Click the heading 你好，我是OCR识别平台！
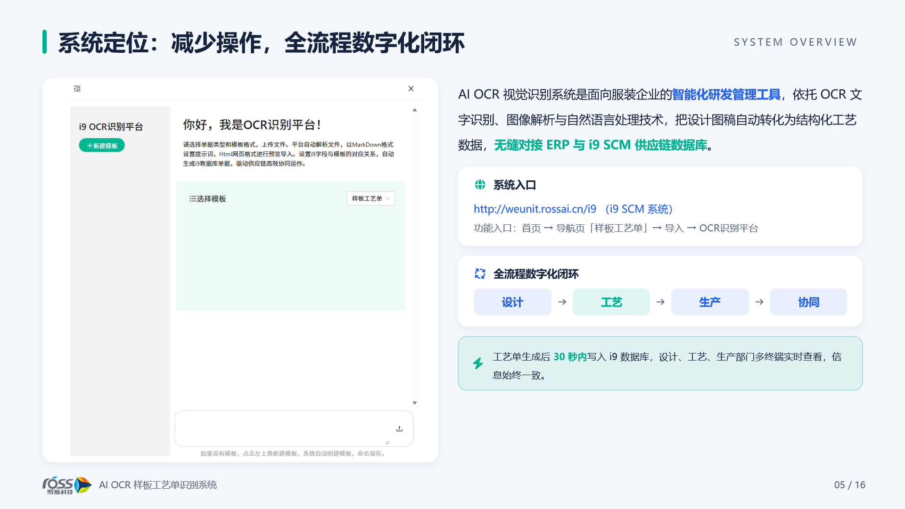Image resolution: width=905 pixels, height=509 pixels. coord(252,125)
